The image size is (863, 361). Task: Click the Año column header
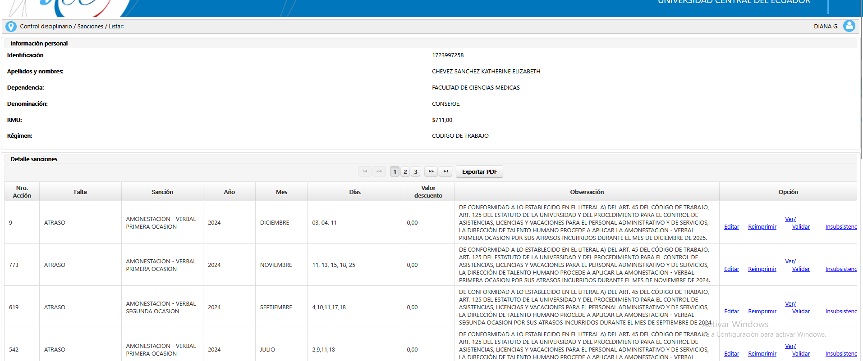[229, 192]
